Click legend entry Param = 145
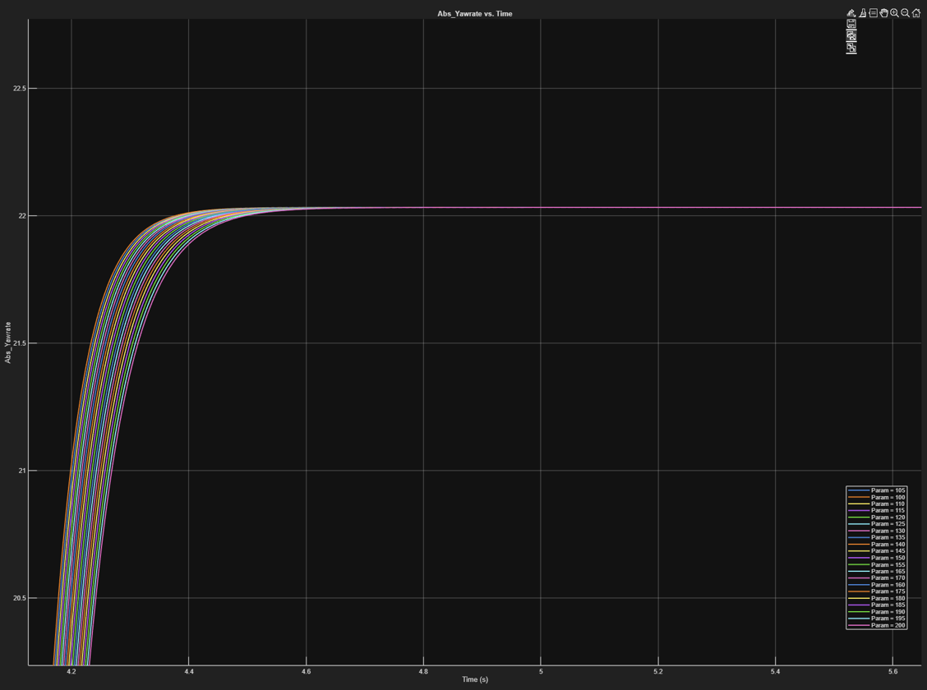The height and width of the screenshot is (690, 927). pos(876,551)
